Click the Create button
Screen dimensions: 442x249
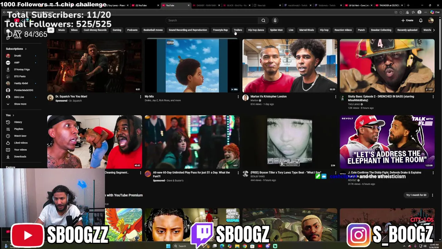407,20
